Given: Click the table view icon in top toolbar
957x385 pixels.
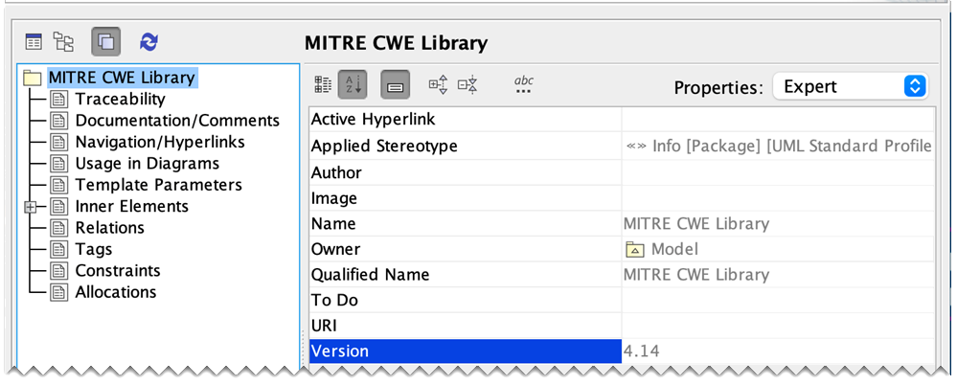Looking at the screenshot, I should click(x=34, y=42).
